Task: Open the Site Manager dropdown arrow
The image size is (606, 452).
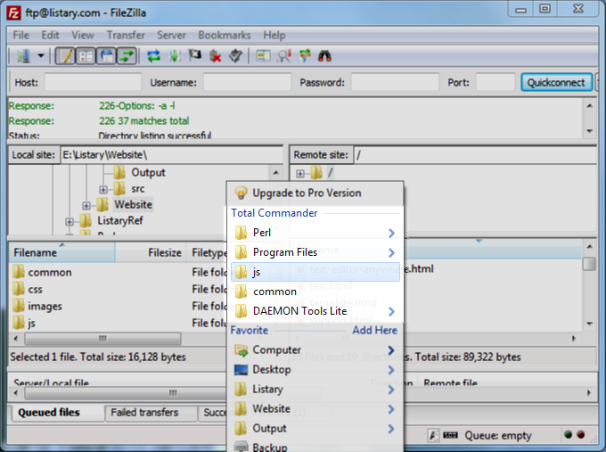Action: point(41,56)
